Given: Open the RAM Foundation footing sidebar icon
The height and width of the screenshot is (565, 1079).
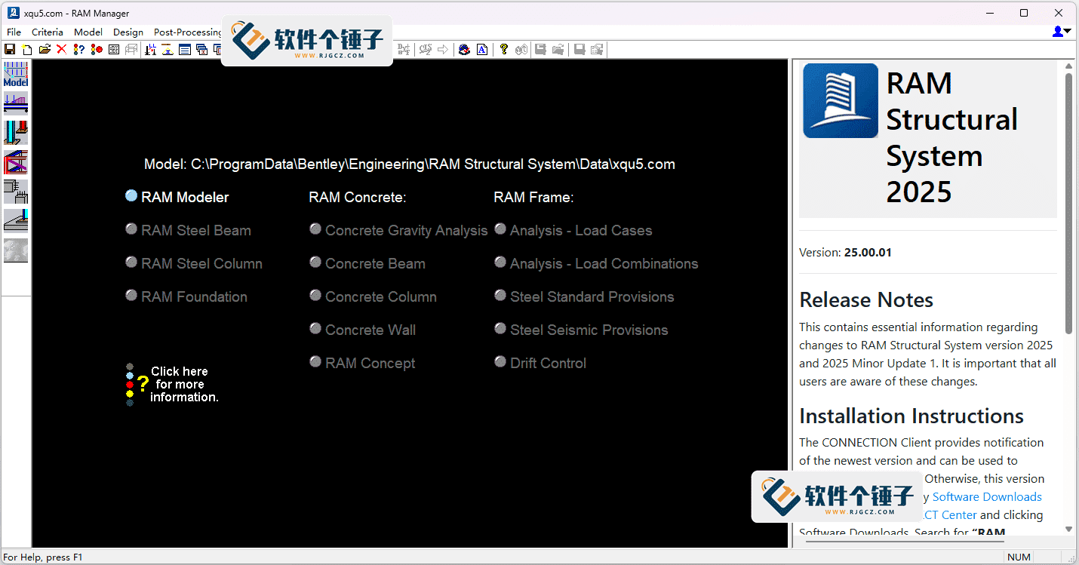Looking at the screenshot, I should [x=16, y=221].
